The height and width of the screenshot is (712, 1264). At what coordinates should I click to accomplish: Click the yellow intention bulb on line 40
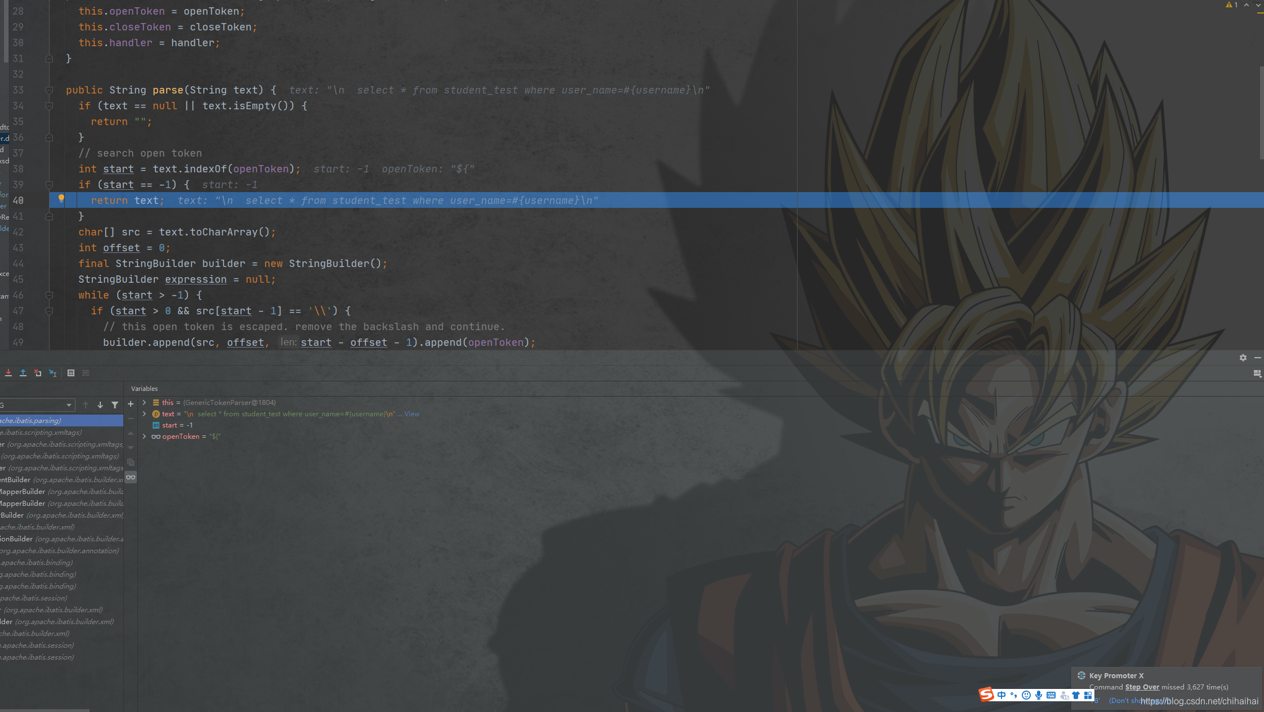[61, 198]
